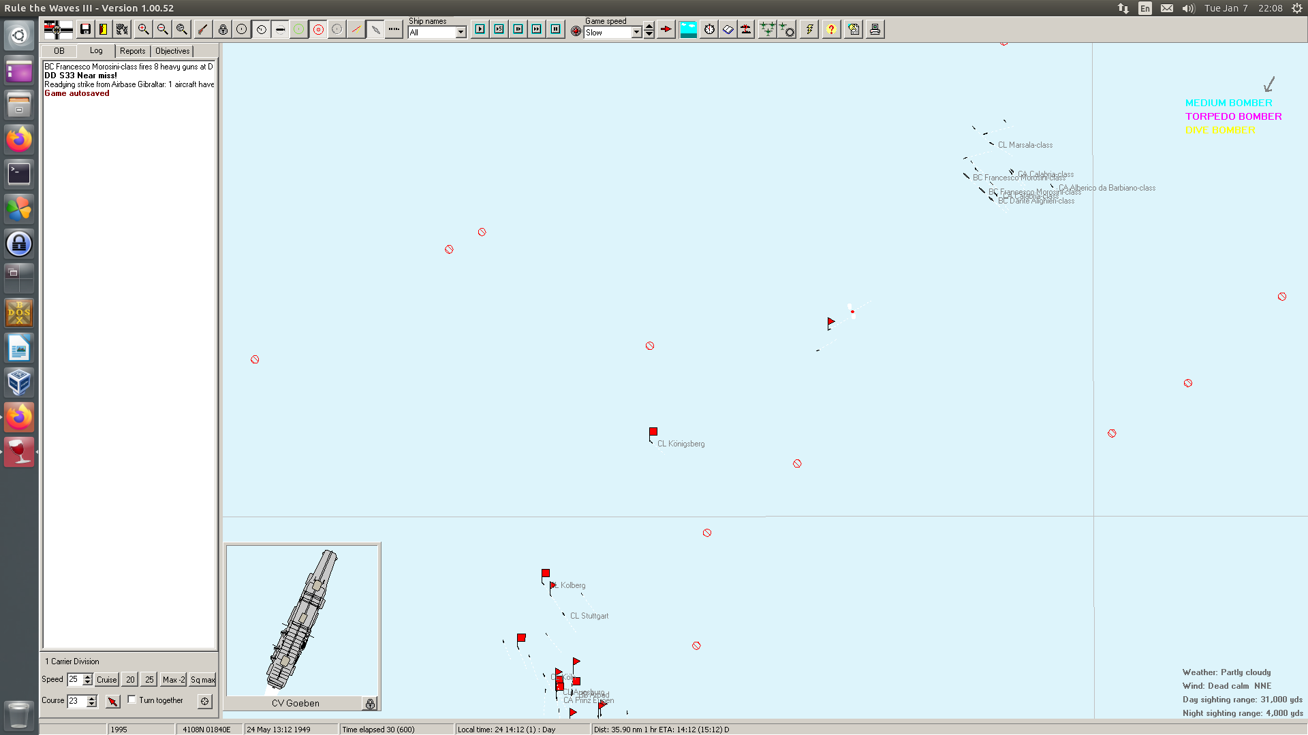Click the sky and sea weather icon
Viewport: 1308px width, 735px height.
coord(689,29)
